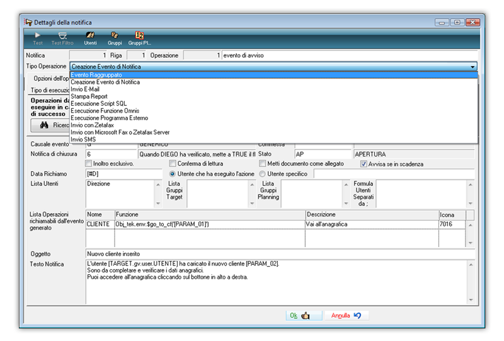The height and width of the screenshot is (341, 504).
Task: Select Invio E-Mail option
Action: (x=273, y=89)
